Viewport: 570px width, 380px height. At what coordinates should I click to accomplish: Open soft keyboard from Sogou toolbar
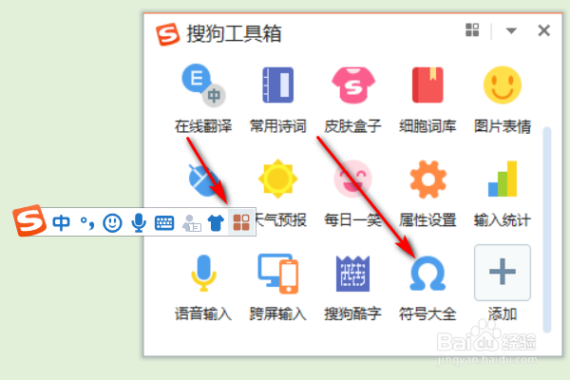tap(164, 223)
